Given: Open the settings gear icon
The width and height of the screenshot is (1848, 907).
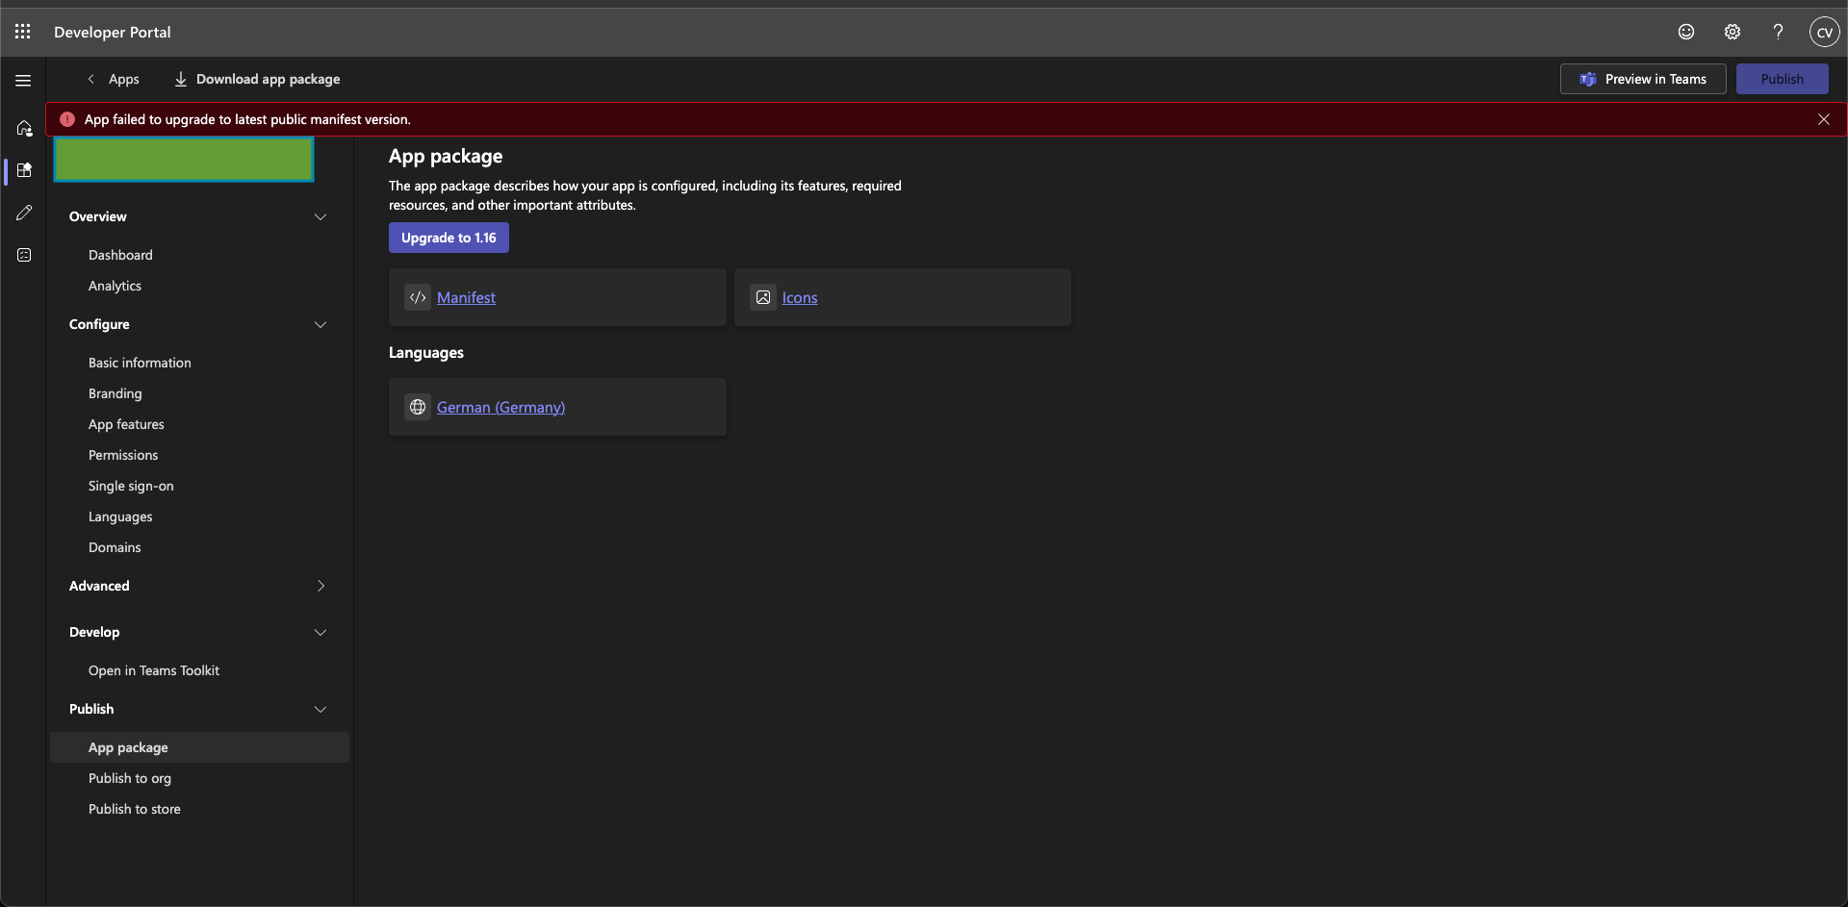Looking at the screenshot, I should tap(1732, 32).
